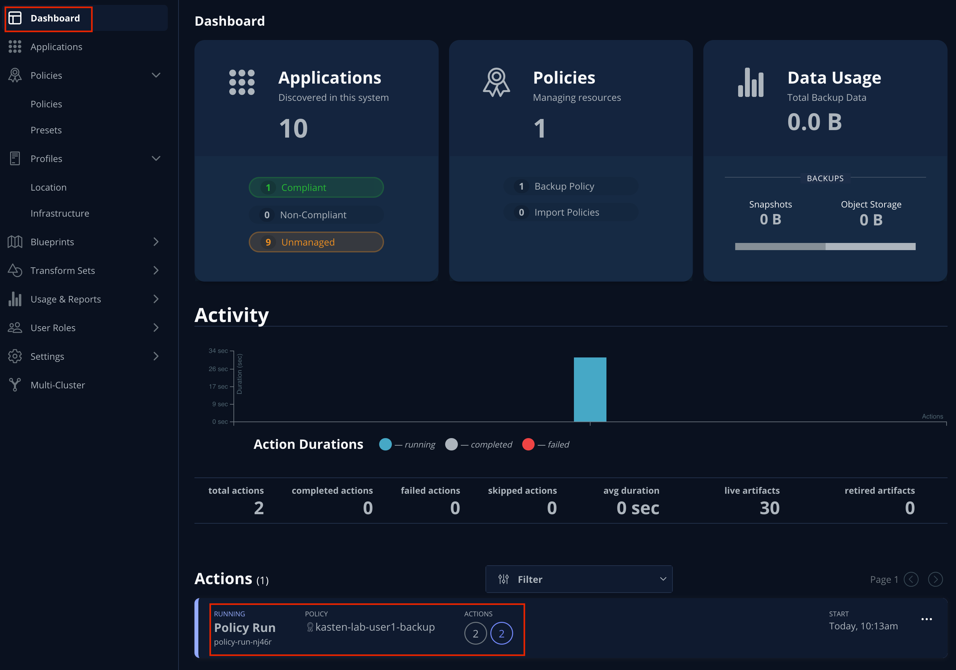This screenshot has height=670, width=956.
Task: Click the Blueprints map icon in sidebar
Action: point(15,242)
